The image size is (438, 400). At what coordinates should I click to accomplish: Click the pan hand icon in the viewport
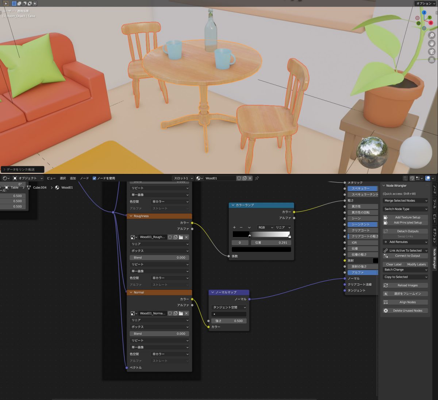[431, 44]
